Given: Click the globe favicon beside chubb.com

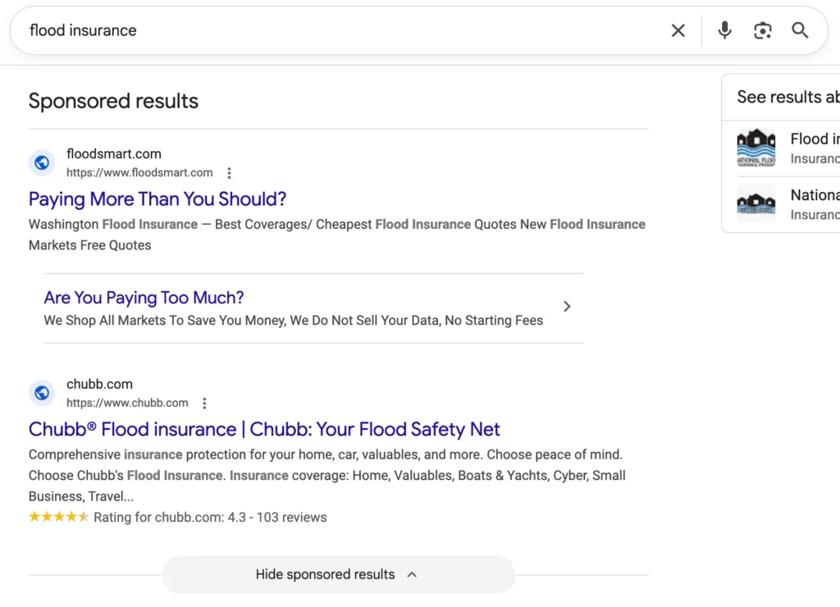Looking at the screenshot, I should (x=42, y=393).
